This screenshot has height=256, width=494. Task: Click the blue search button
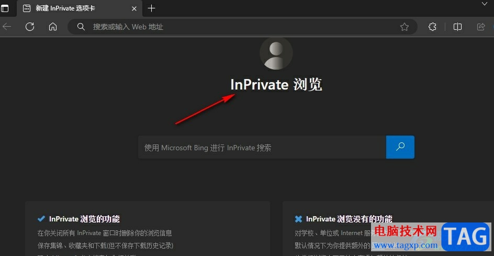coord(400,147)
